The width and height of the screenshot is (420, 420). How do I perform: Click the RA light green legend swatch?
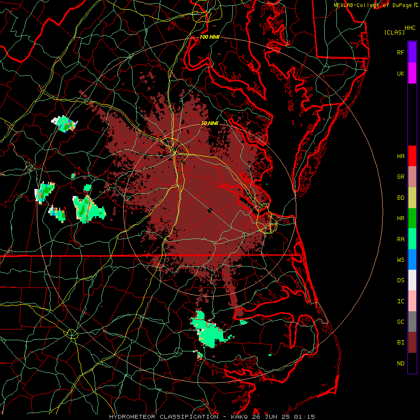412,239
